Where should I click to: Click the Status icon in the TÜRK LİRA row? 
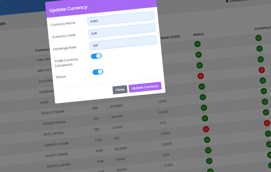197,44
